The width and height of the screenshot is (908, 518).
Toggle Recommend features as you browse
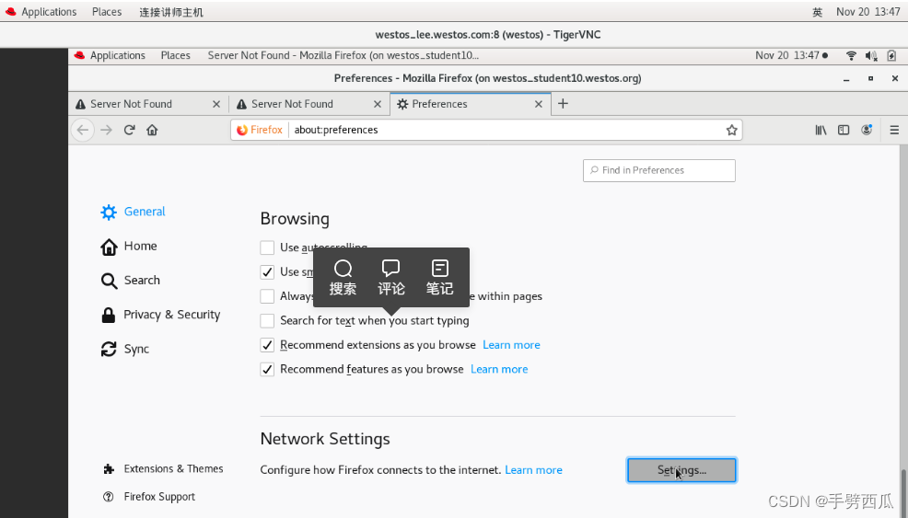(x=267, y=369)
